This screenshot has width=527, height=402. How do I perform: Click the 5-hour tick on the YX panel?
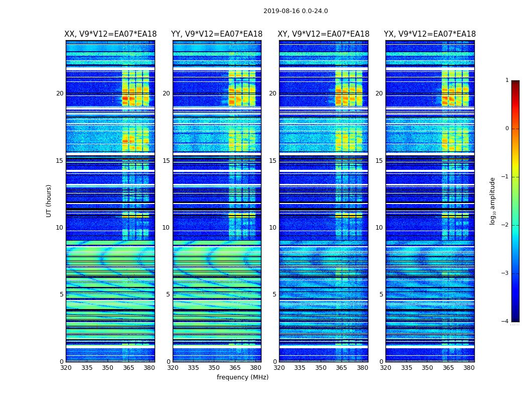point(381,294)
